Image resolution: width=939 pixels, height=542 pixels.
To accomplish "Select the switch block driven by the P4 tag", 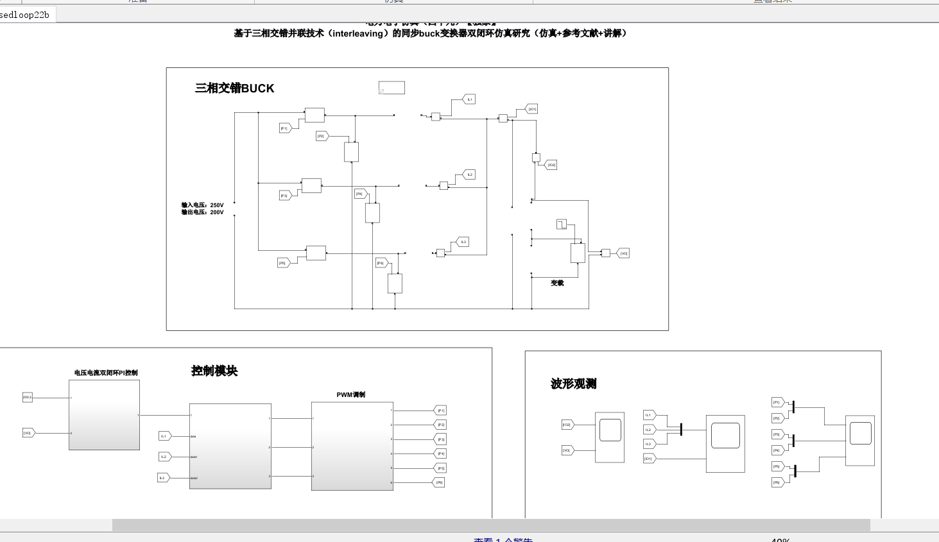I will (x=372, y=213).
